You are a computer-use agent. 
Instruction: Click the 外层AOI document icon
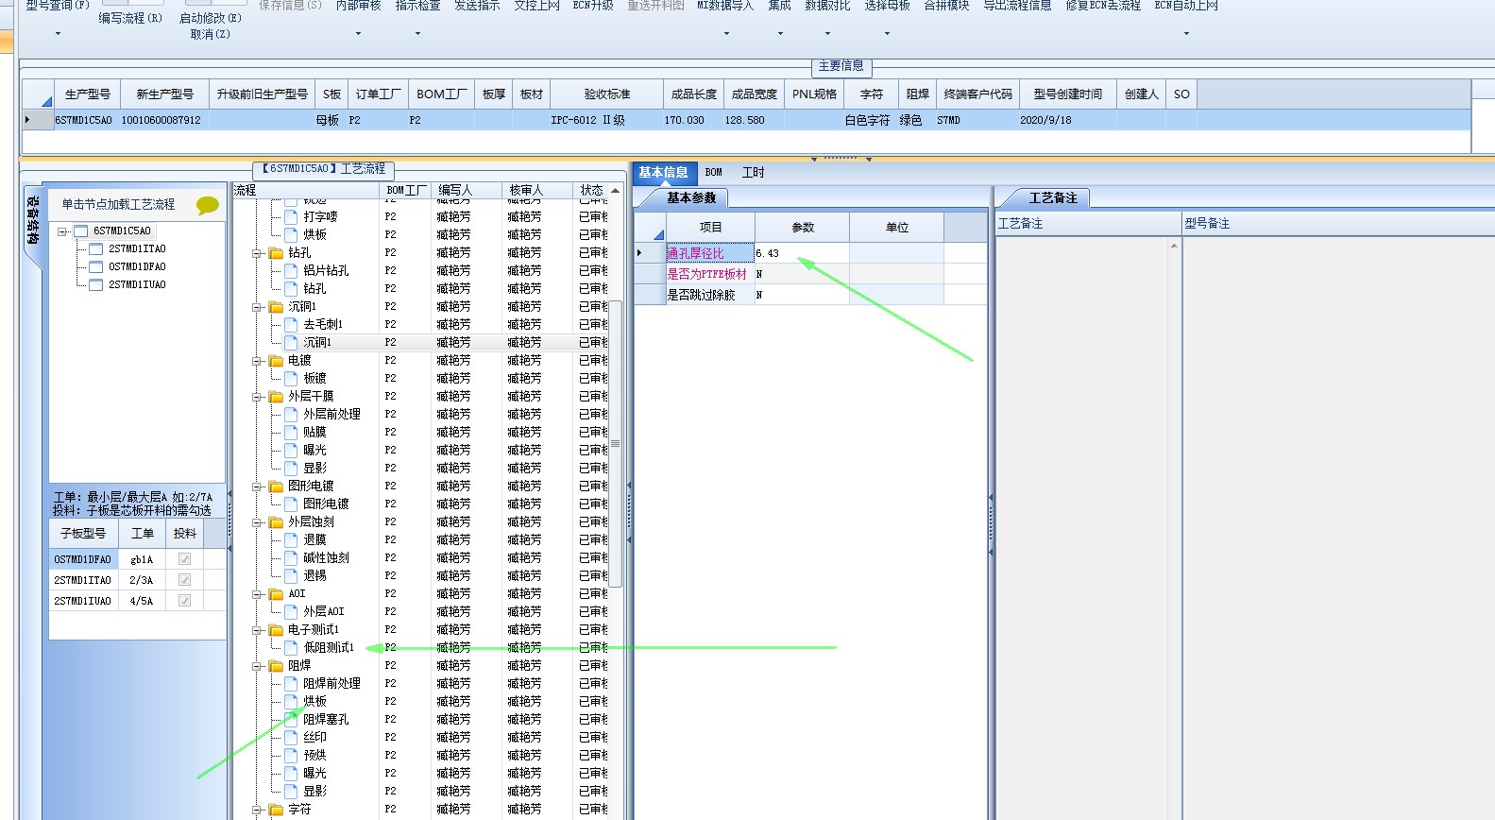(291, 611)
